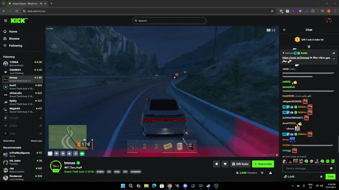
Task: Open oKhaLeDx channel in Following list
Action: click(23, 94)
